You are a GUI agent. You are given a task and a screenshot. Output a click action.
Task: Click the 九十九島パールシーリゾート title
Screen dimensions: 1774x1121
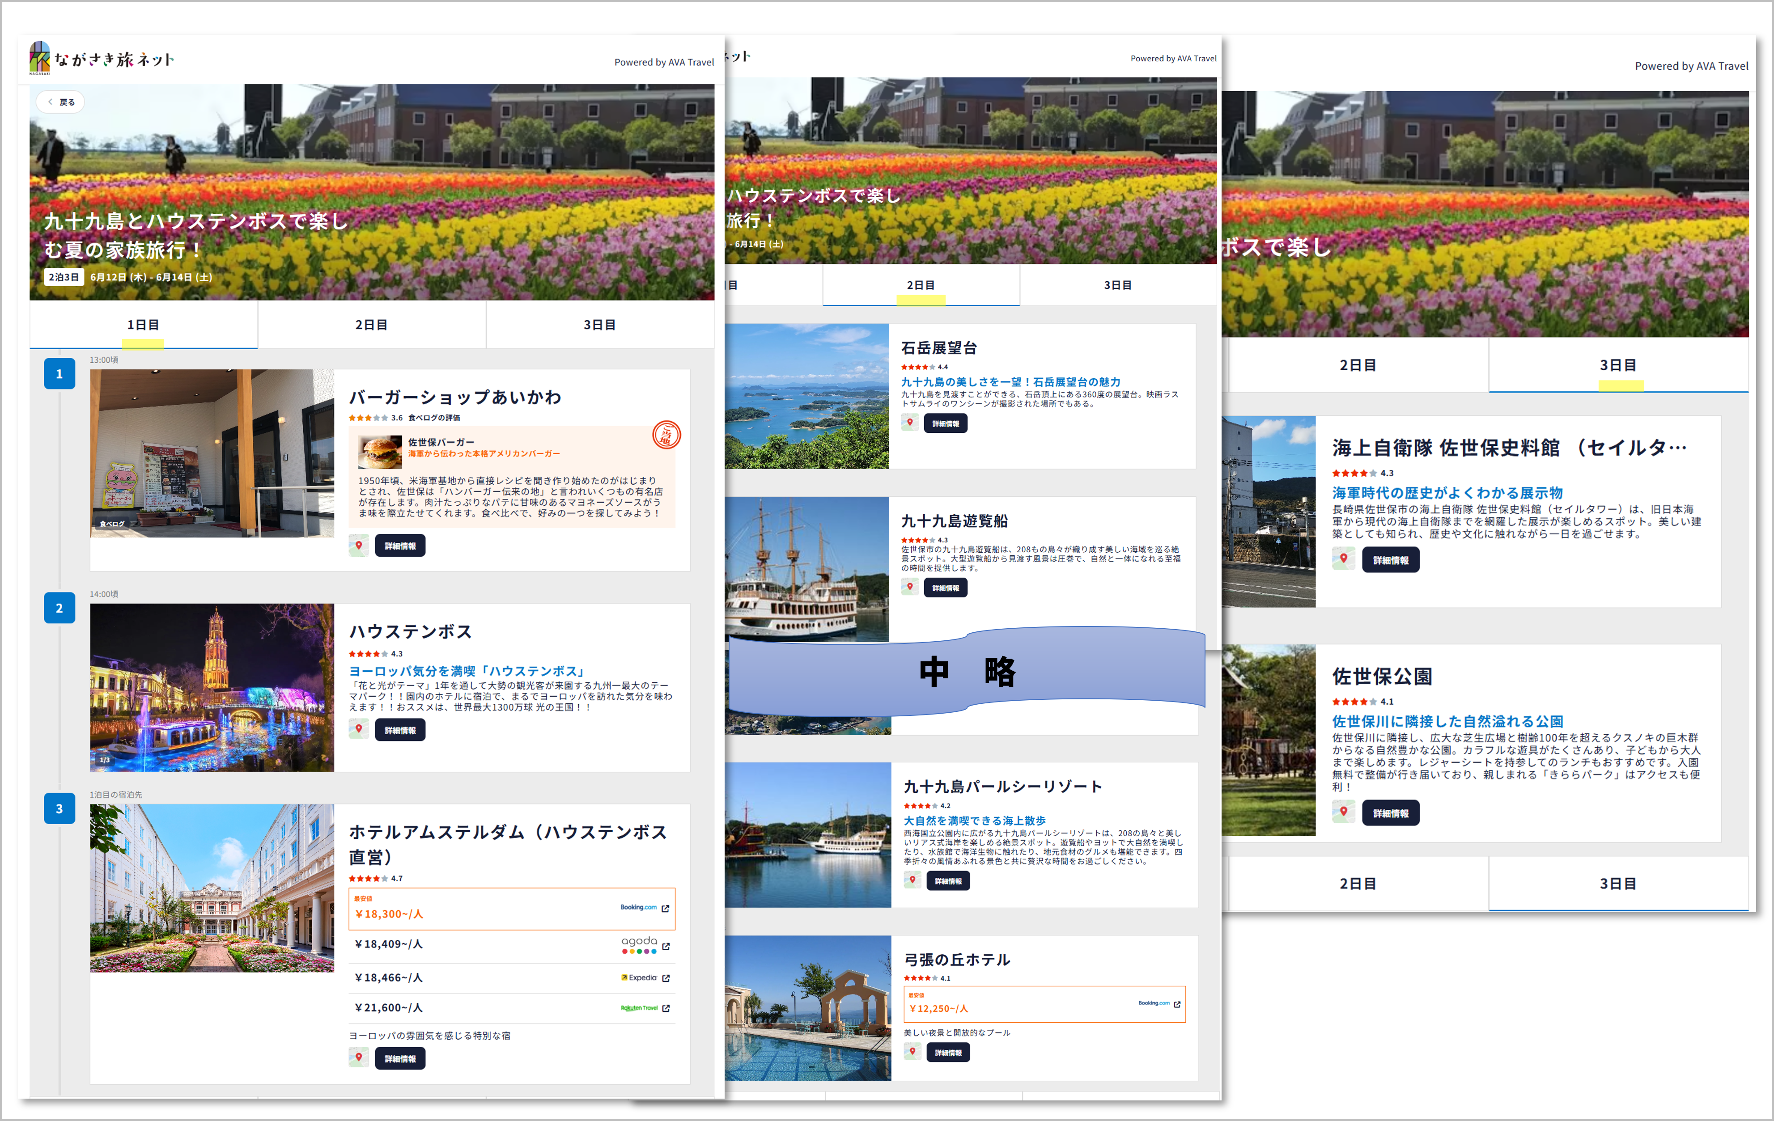click(x=1003, y=786)
